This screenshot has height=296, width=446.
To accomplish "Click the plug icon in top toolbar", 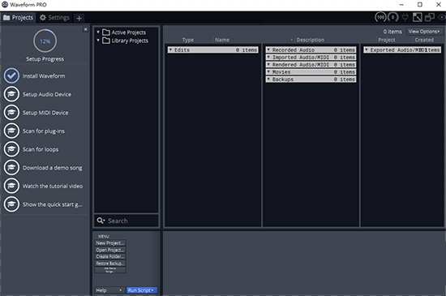I will 405,17.
